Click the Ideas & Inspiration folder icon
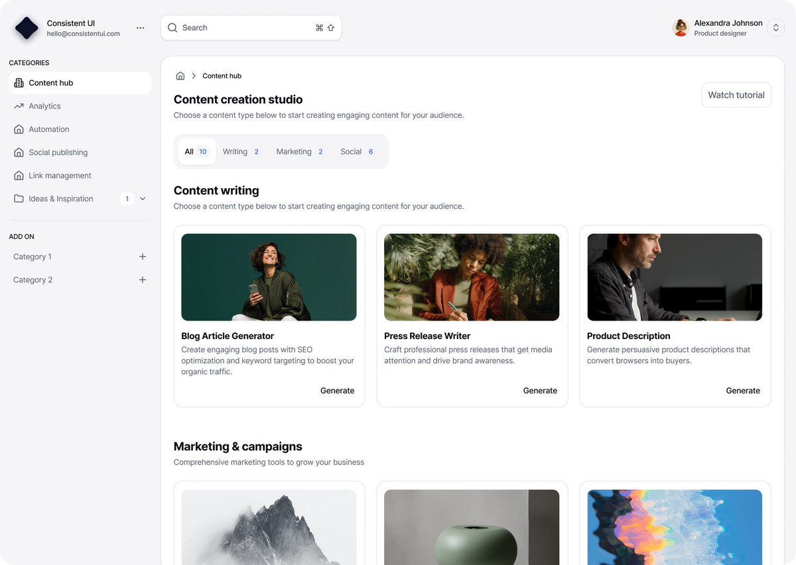Viewport: 796px width, 565px height. [19, 199]
